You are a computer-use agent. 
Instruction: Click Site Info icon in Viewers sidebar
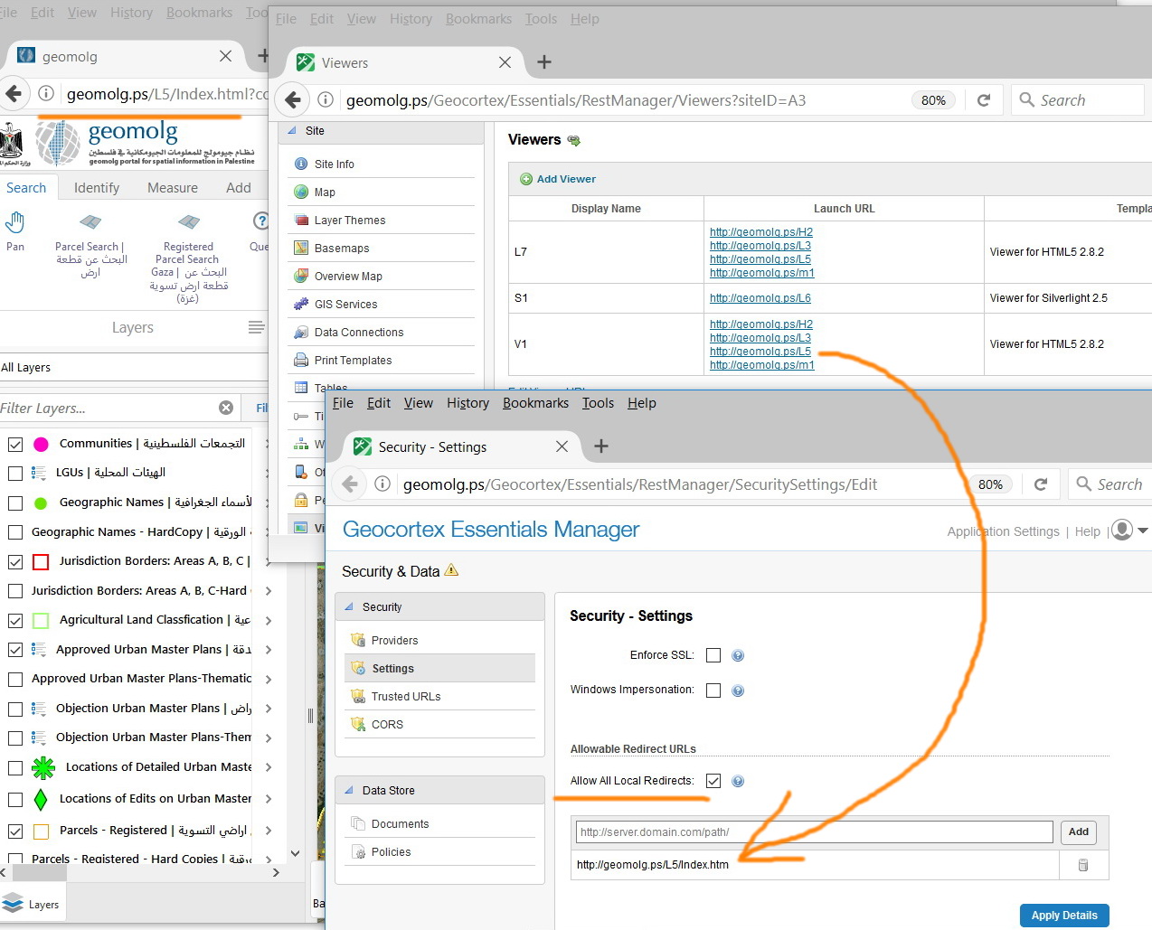pyautogui.click(x=301, y=164)
